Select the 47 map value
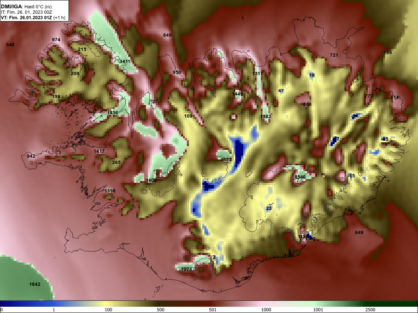Image resolution: width=418 pixels, height=313 pixels. [x=281, y=91]
